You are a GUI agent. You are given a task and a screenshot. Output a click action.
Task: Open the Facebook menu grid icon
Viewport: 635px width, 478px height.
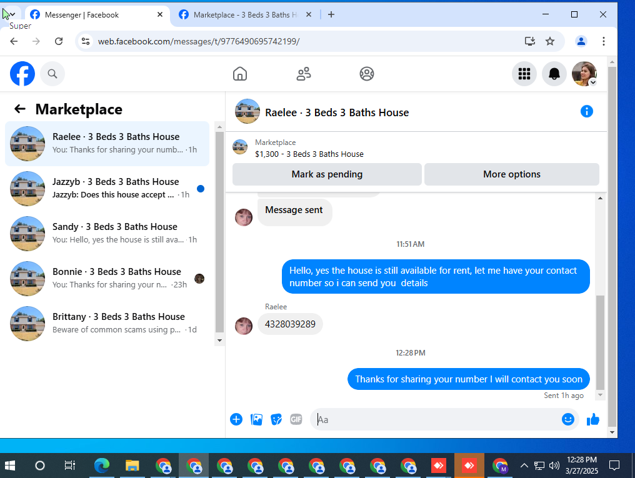(x=524, y=74)
